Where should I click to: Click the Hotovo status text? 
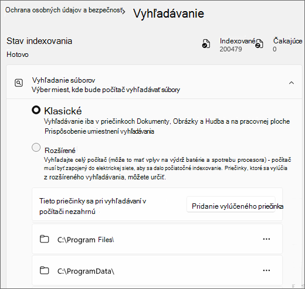(x=18, y=55)
